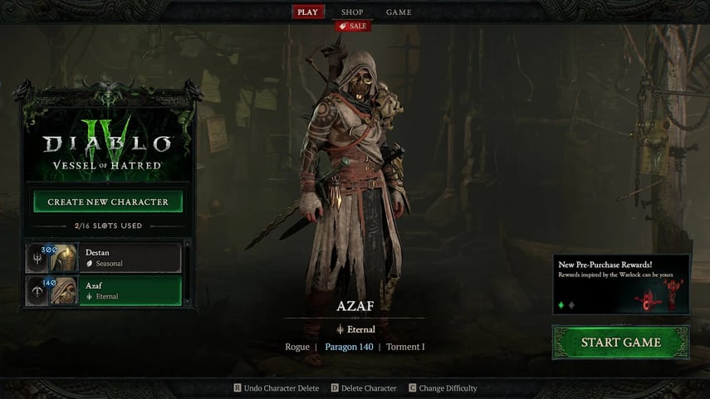The height and width of the screenshot is (399, 710).
Task: Click the R key icon for Undo Character Delete
Action: (x=237, y=387)
